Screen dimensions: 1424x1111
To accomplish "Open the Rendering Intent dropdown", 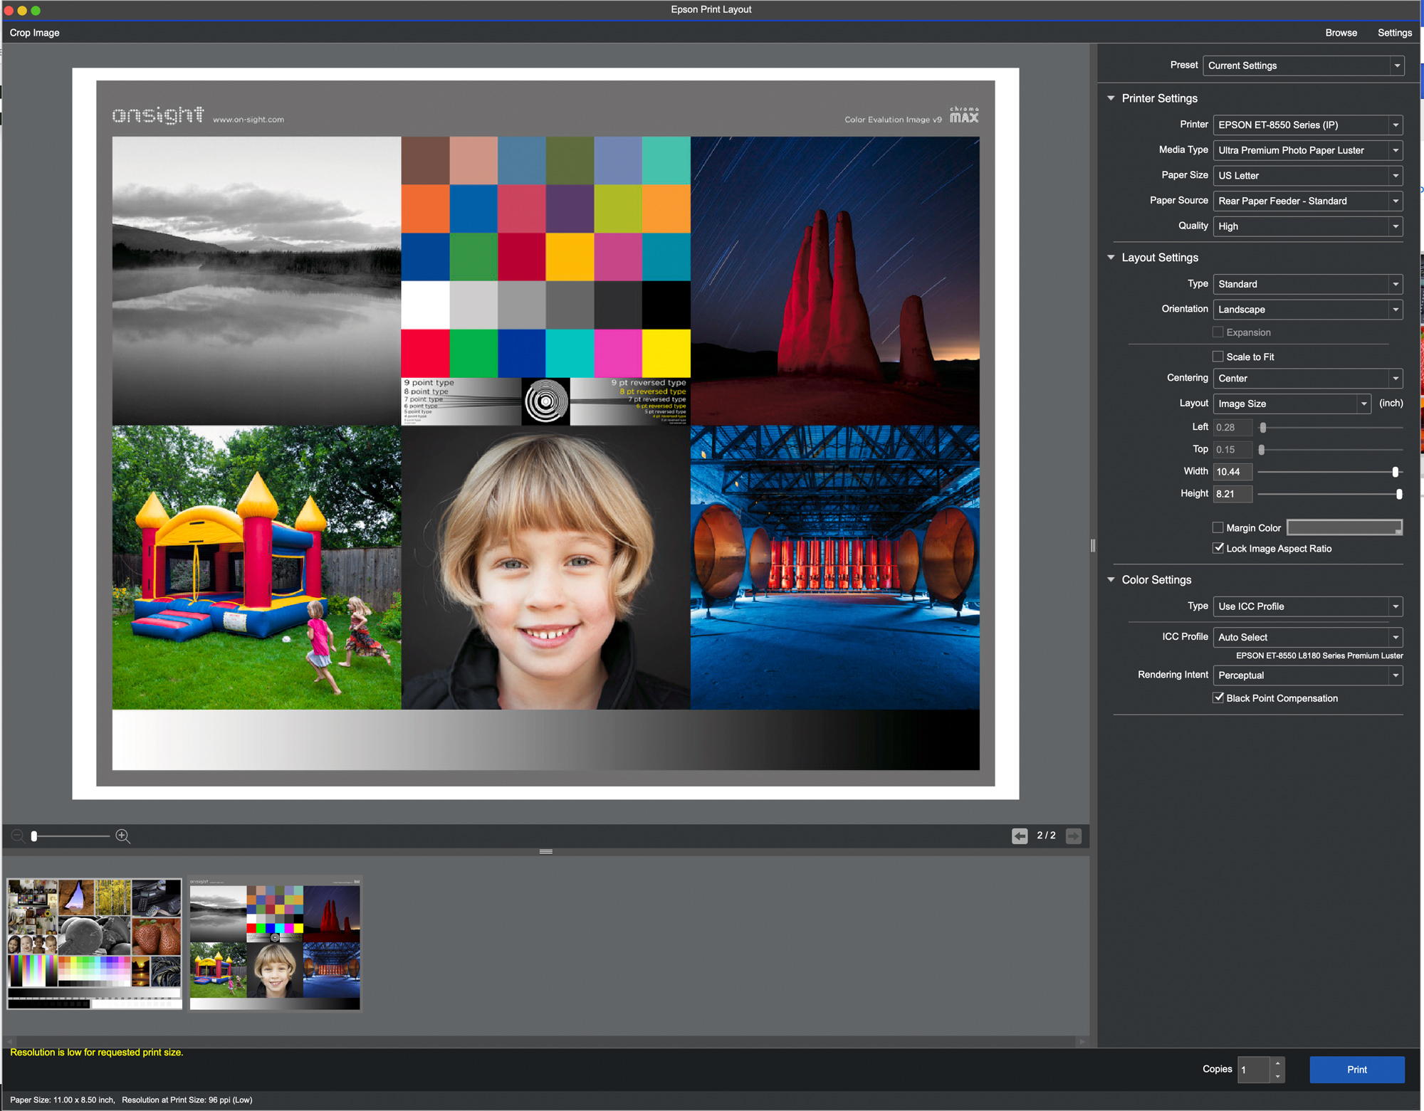I will [1308, 675].
